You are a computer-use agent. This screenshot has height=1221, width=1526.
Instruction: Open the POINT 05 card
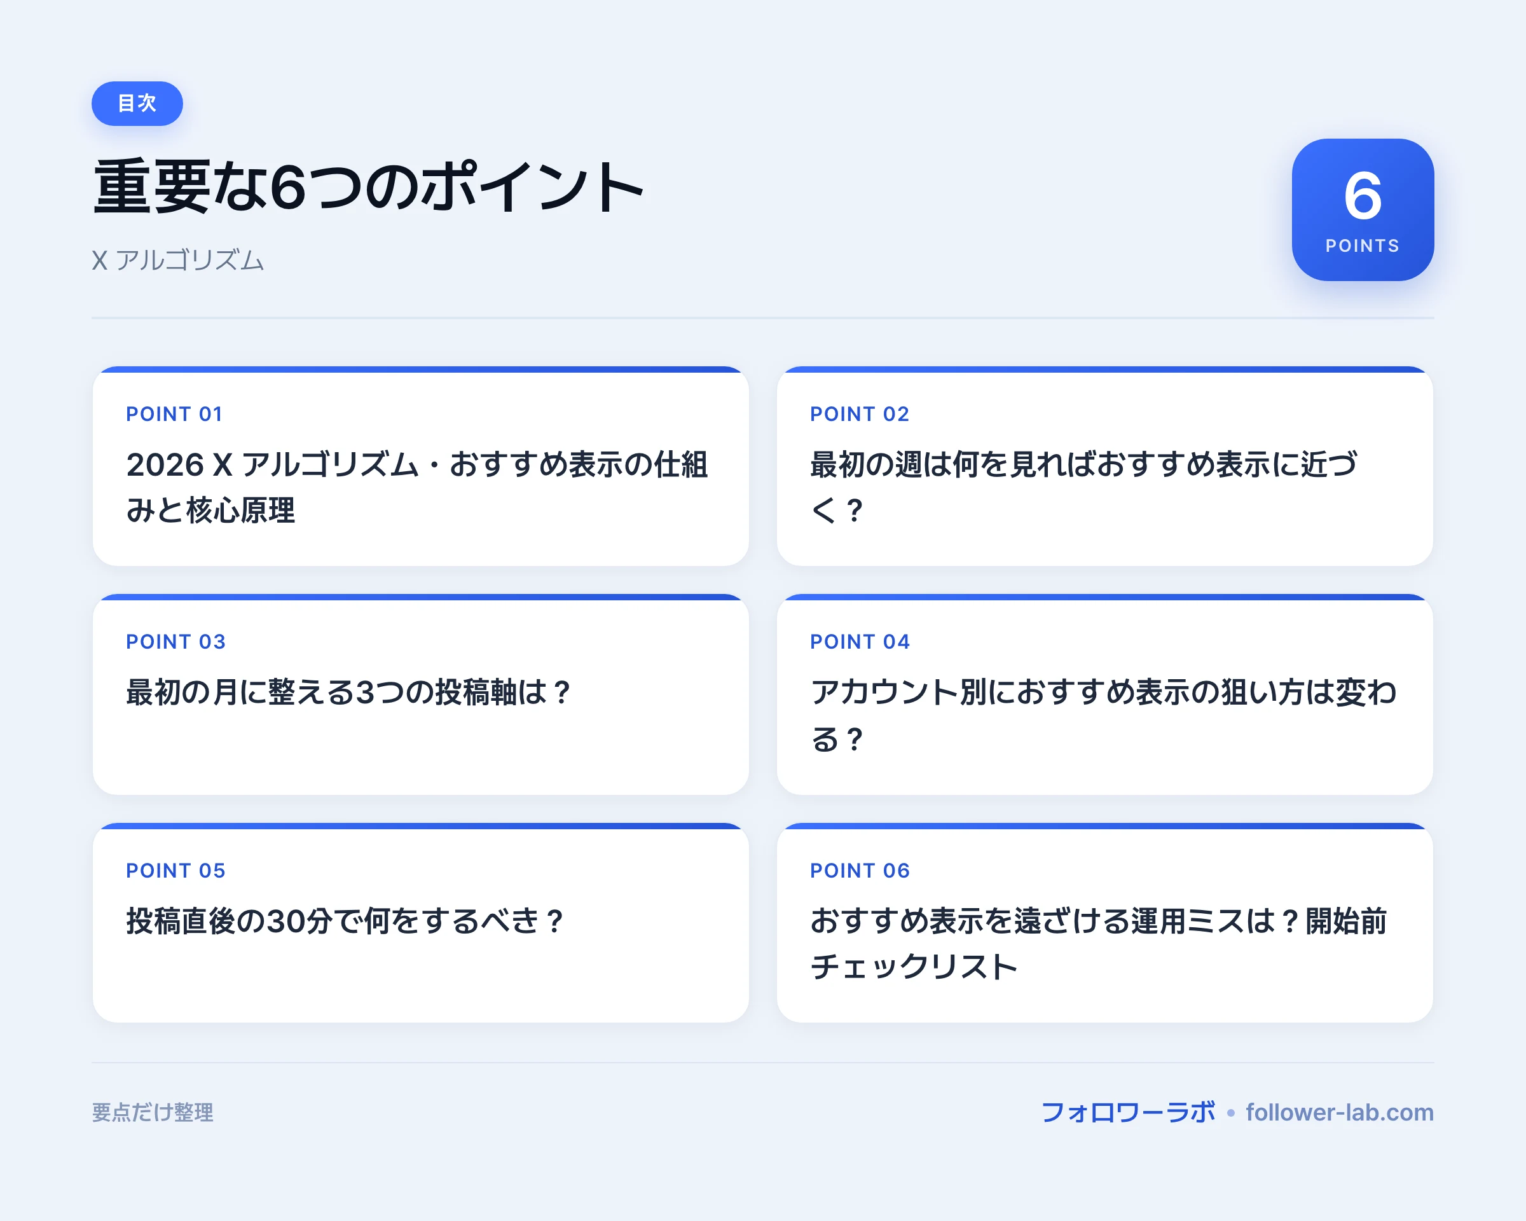point(420,922)
